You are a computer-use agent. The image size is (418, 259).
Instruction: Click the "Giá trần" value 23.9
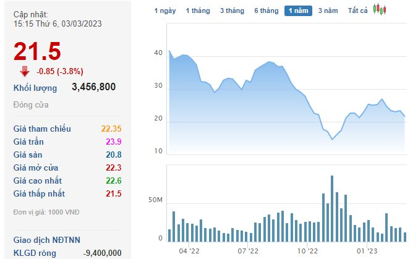pos(113,142)
